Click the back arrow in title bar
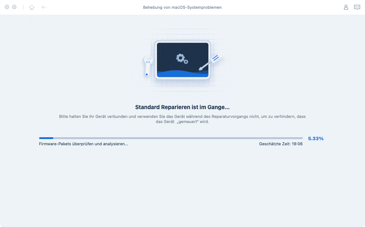365x227 pixels. click(44, 7)
